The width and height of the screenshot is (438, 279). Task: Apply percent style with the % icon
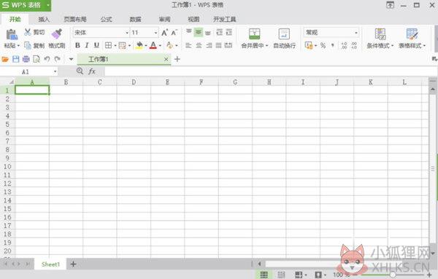(x=323, y=45)
